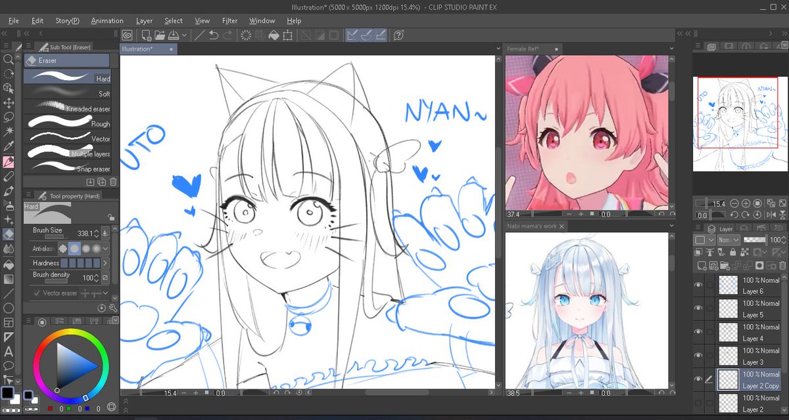Select the Balloon tool
The width and height of the screenshot is (789, 420).
pyautogui.click(x=9, y=366)
